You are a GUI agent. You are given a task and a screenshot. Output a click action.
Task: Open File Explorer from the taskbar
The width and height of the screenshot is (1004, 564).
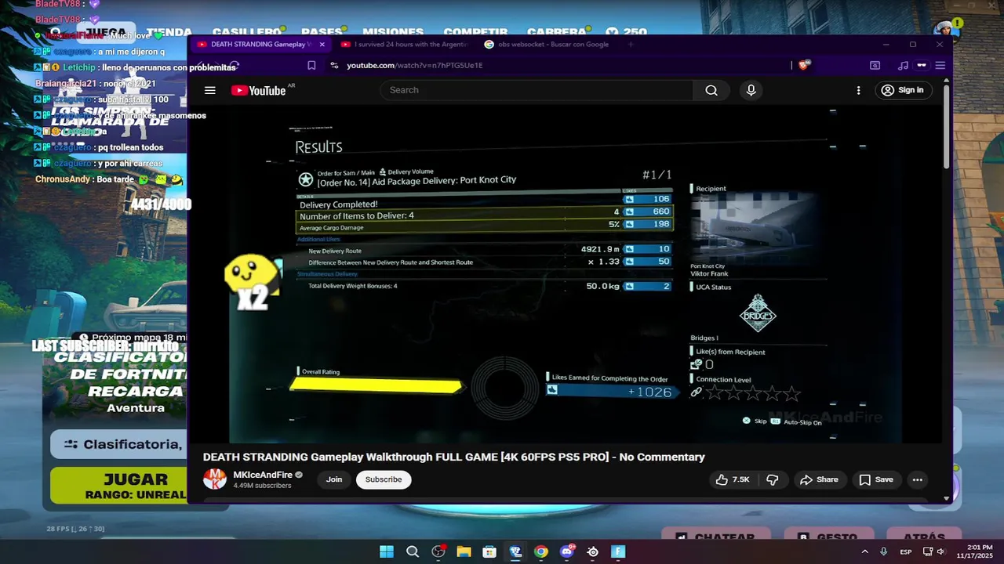pos(464,551)
